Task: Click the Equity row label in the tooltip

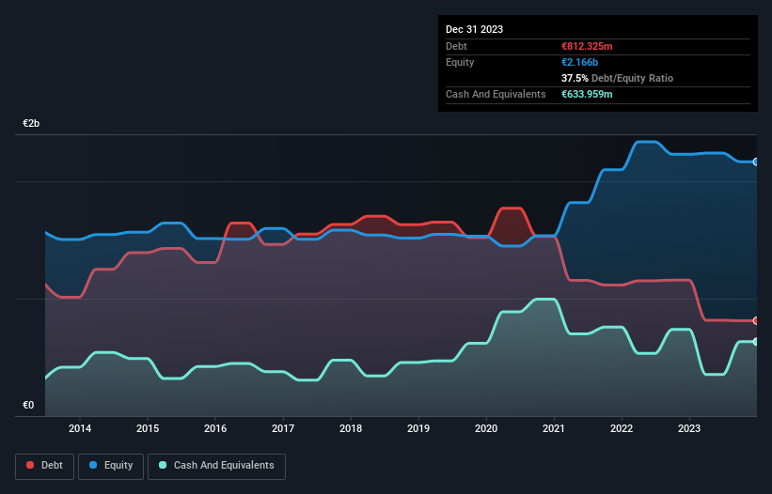Action: (x=460, y=62)
